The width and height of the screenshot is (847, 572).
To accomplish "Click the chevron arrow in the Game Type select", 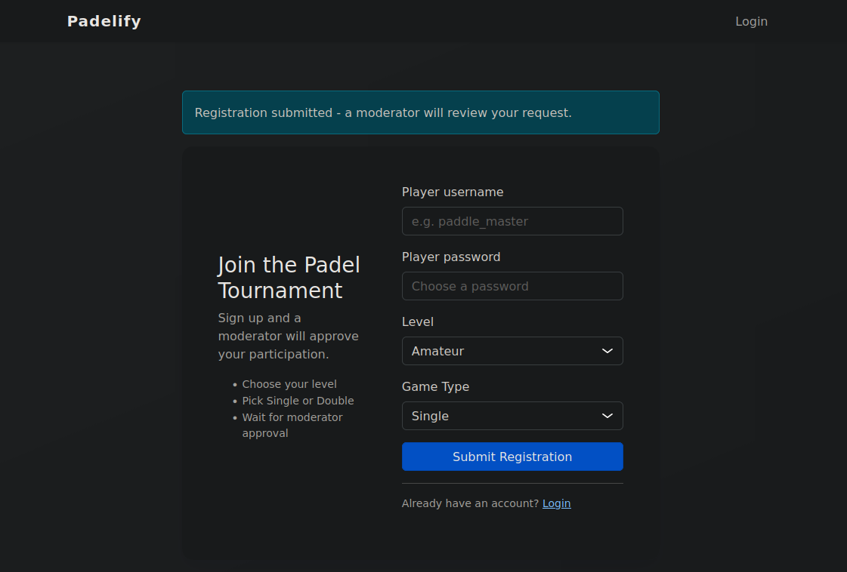I will tap(607, 416).
